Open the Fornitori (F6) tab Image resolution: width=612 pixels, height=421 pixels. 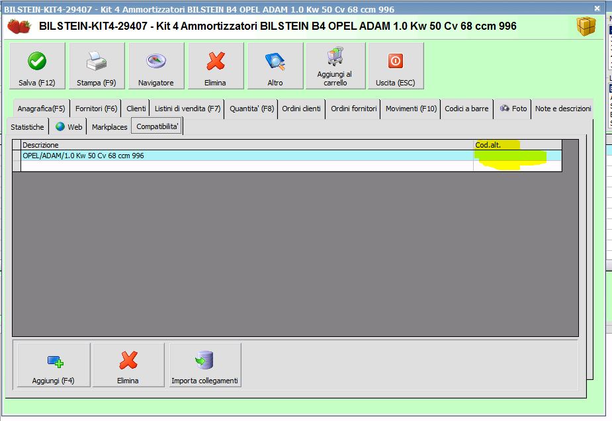click(96, 109)
